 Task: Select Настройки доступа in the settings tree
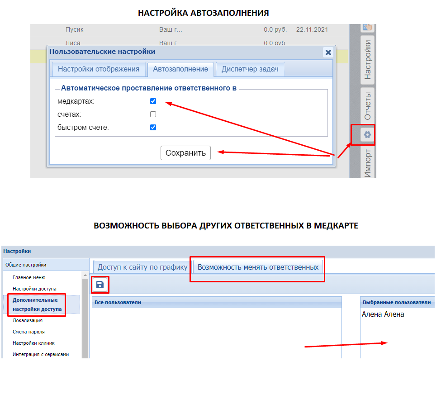(x=34, y=289)
